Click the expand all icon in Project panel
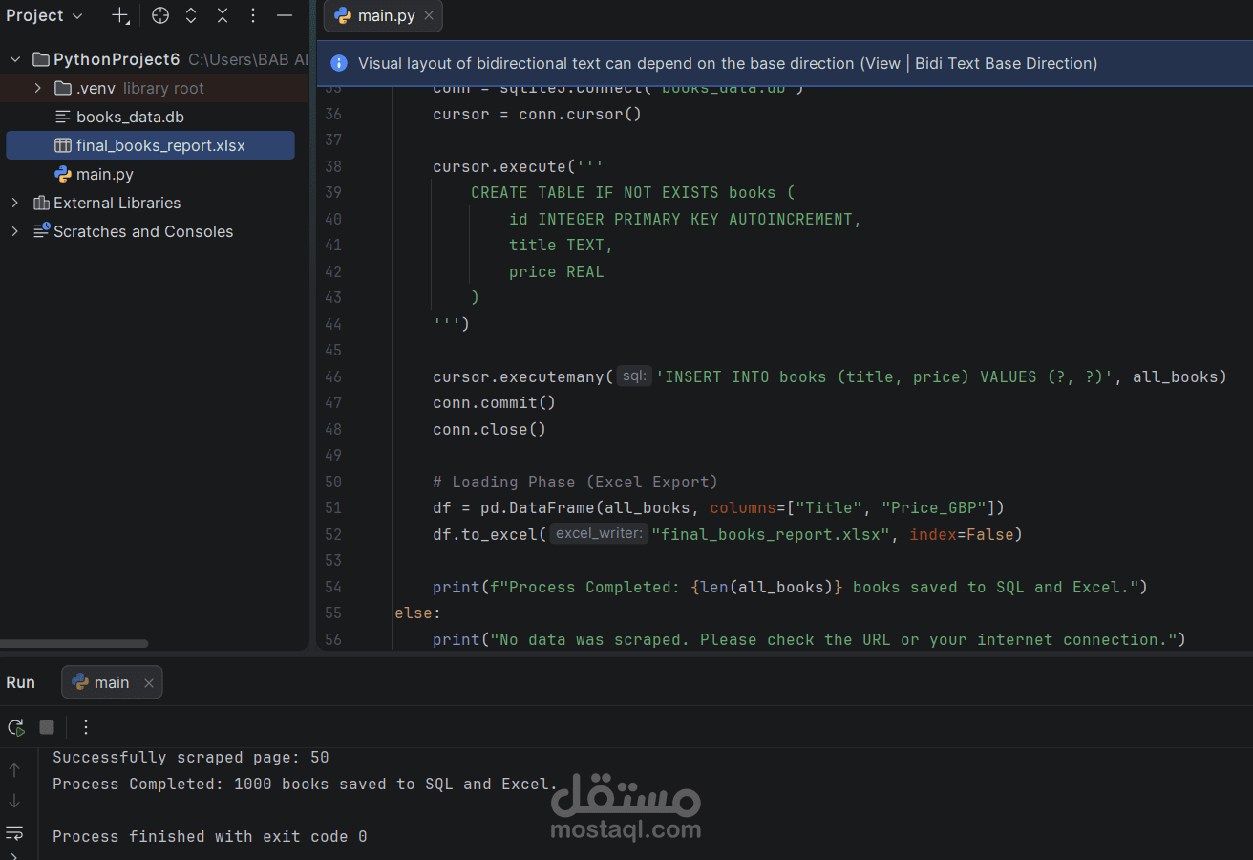 pos(191,15)
